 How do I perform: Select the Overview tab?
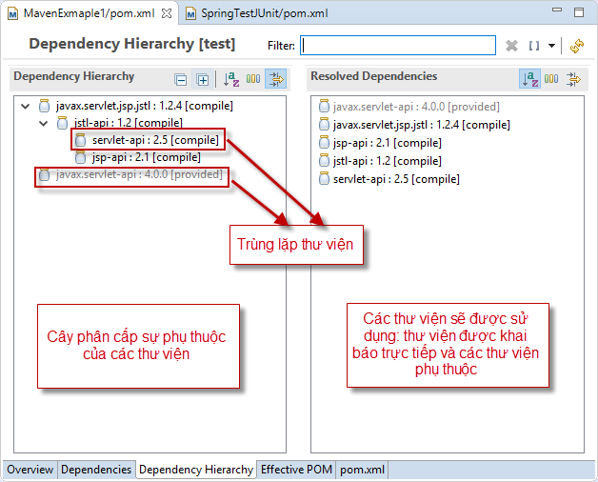pos(30,470)
